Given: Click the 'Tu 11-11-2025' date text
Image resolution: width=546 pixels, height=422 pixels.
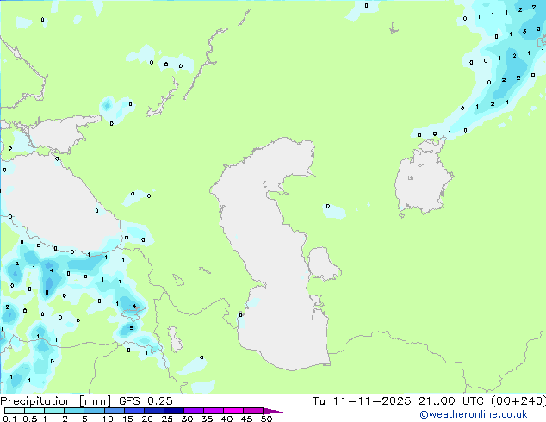Looking at the screenshot, I should (362, 401).
